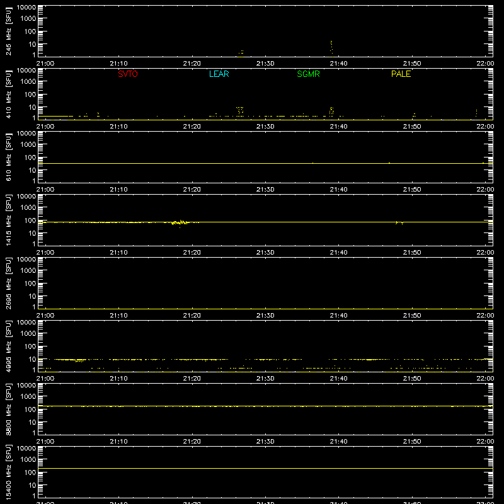Screen dimensions: 504x504
Task: Select the 245 MHz [SFU] axis label
Action: coord(8,31)
